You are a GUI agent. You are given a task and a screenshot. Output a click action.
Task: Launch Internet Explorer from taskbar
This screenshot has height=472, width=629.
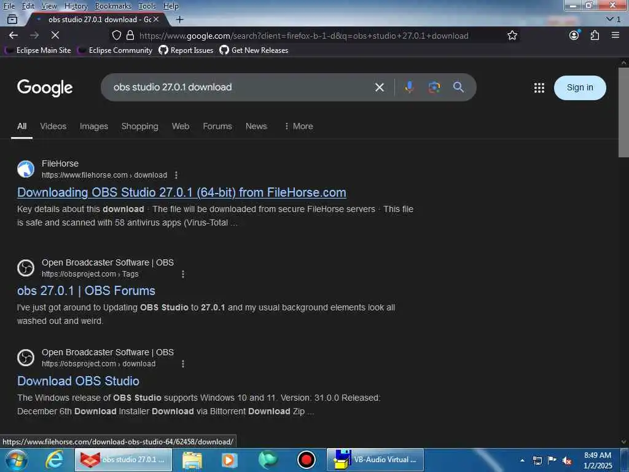point(54,460)
